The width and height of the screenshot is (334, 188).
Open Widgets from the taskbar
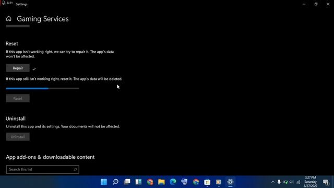pos(138,182)
